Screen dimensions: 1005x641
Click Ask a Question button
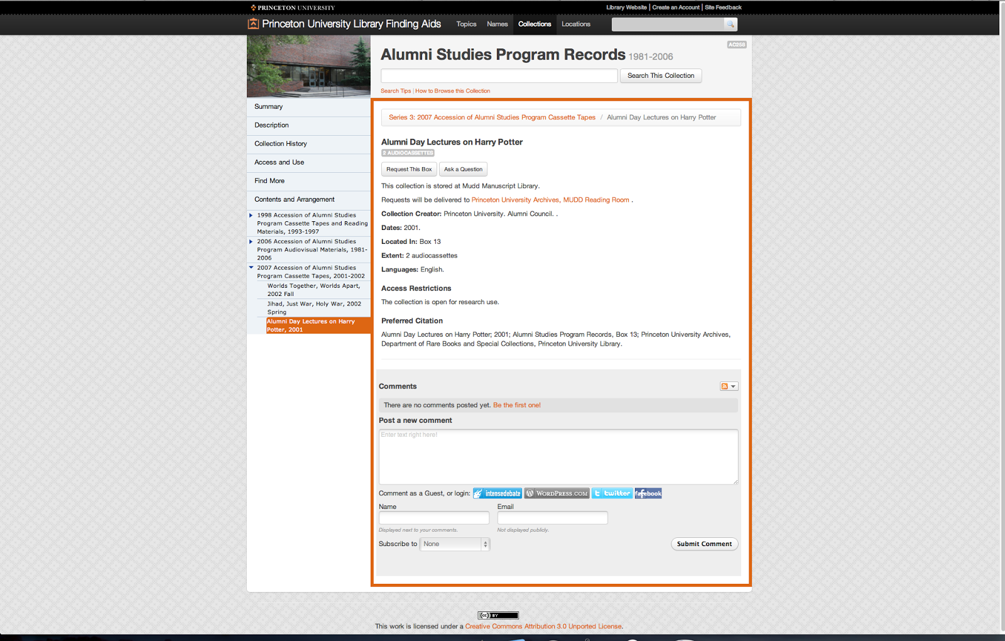(464, 169)
